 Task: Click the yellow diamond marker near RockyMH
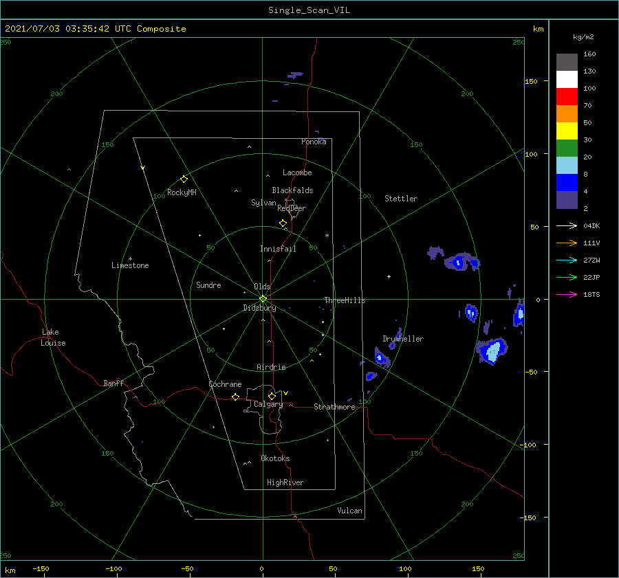[184, 179]
